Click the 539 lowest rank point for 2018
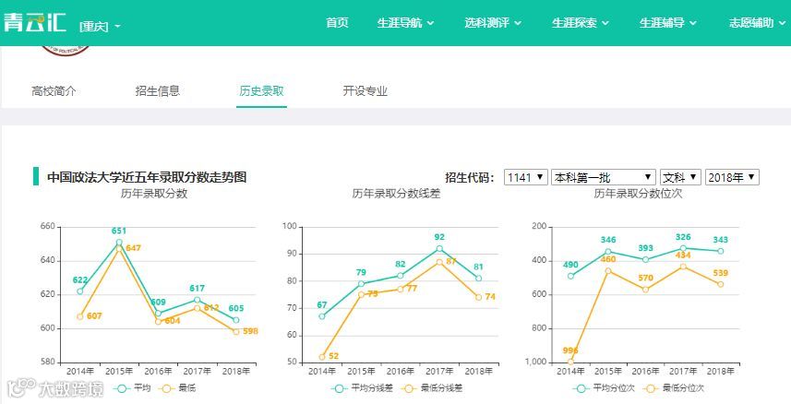The image size is (791, 404). [x=721, y=284]
